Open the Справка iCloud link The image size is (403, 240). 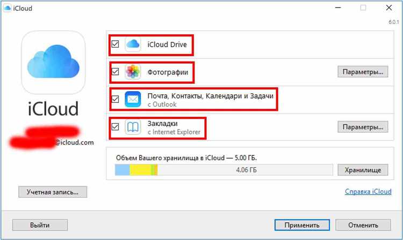point(368,192)
